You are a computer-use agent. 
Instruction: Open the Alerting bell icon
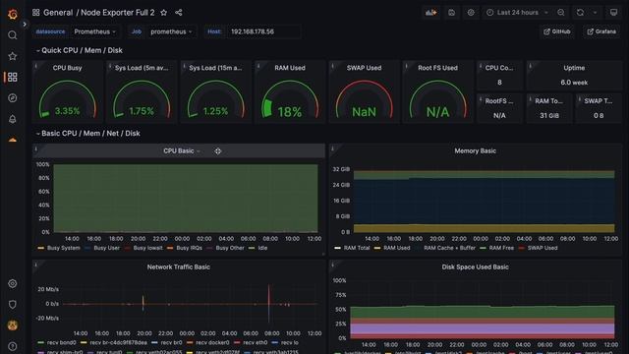pos(13,119)
